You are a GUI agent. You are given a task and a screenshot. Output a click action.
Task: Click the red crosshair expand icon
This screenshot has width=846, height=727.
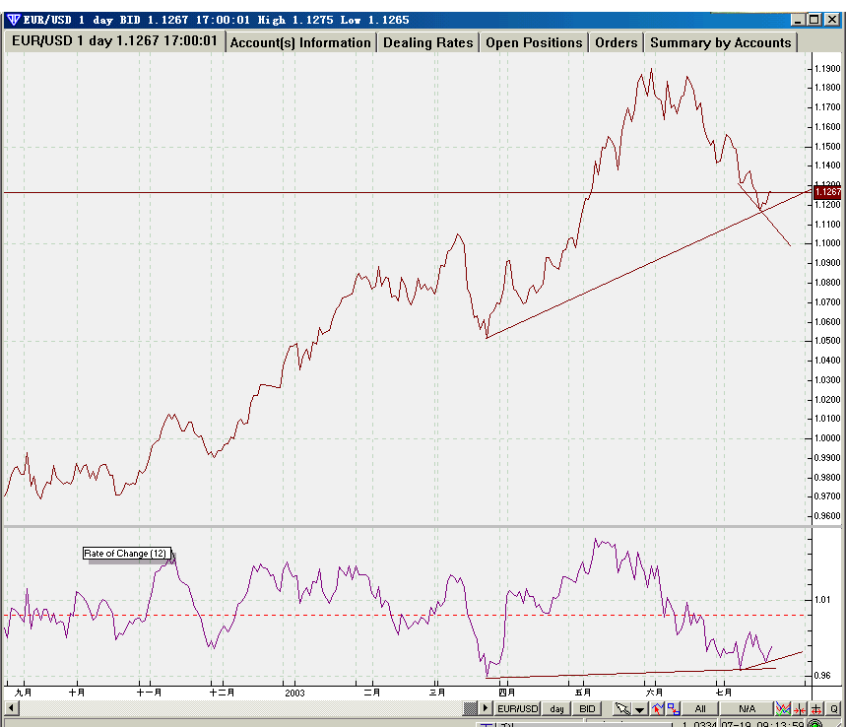tap(816, 708)
